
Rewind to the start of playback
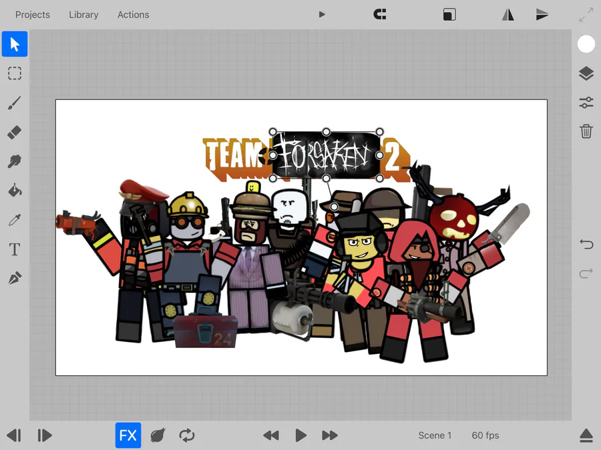(271, 435)
